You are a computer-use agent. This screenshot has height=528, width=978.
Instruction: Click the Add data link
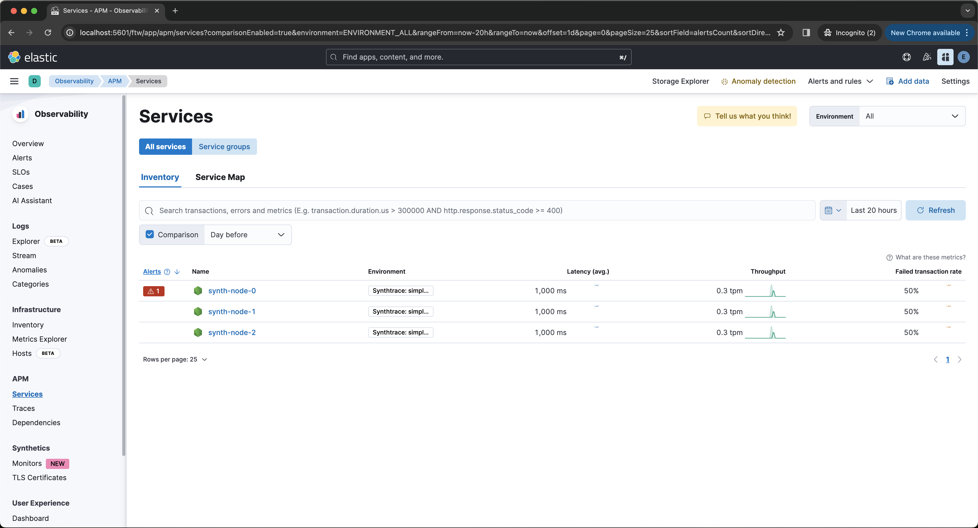coord(907,81)
